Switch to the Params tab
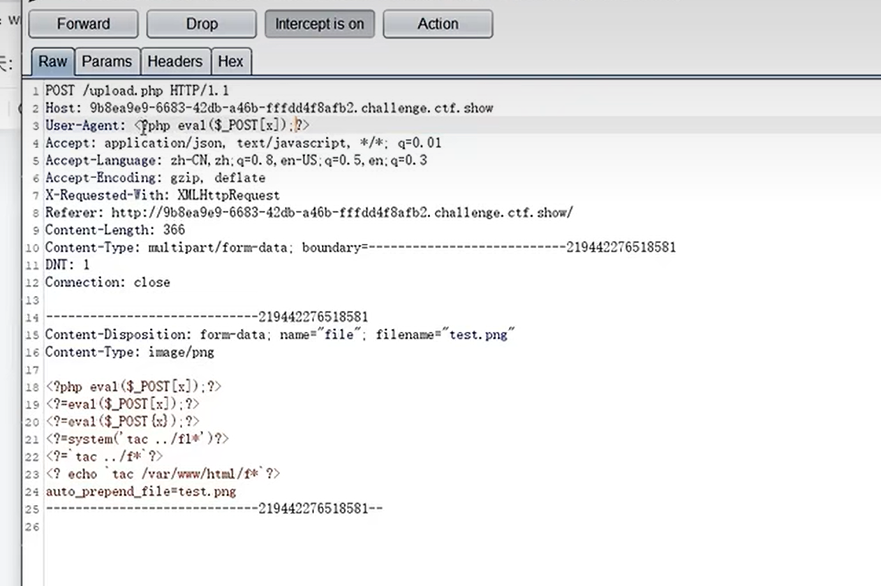881x586 pixels. [x=107, y=61]
